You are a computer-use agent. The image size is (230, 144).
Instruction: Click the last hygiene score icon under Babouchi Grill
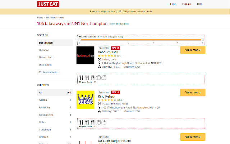104,78
